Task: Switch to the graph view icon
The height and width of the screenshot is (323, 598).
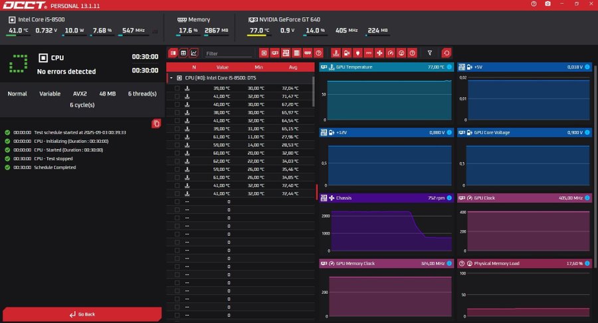Action: point(193,53)
